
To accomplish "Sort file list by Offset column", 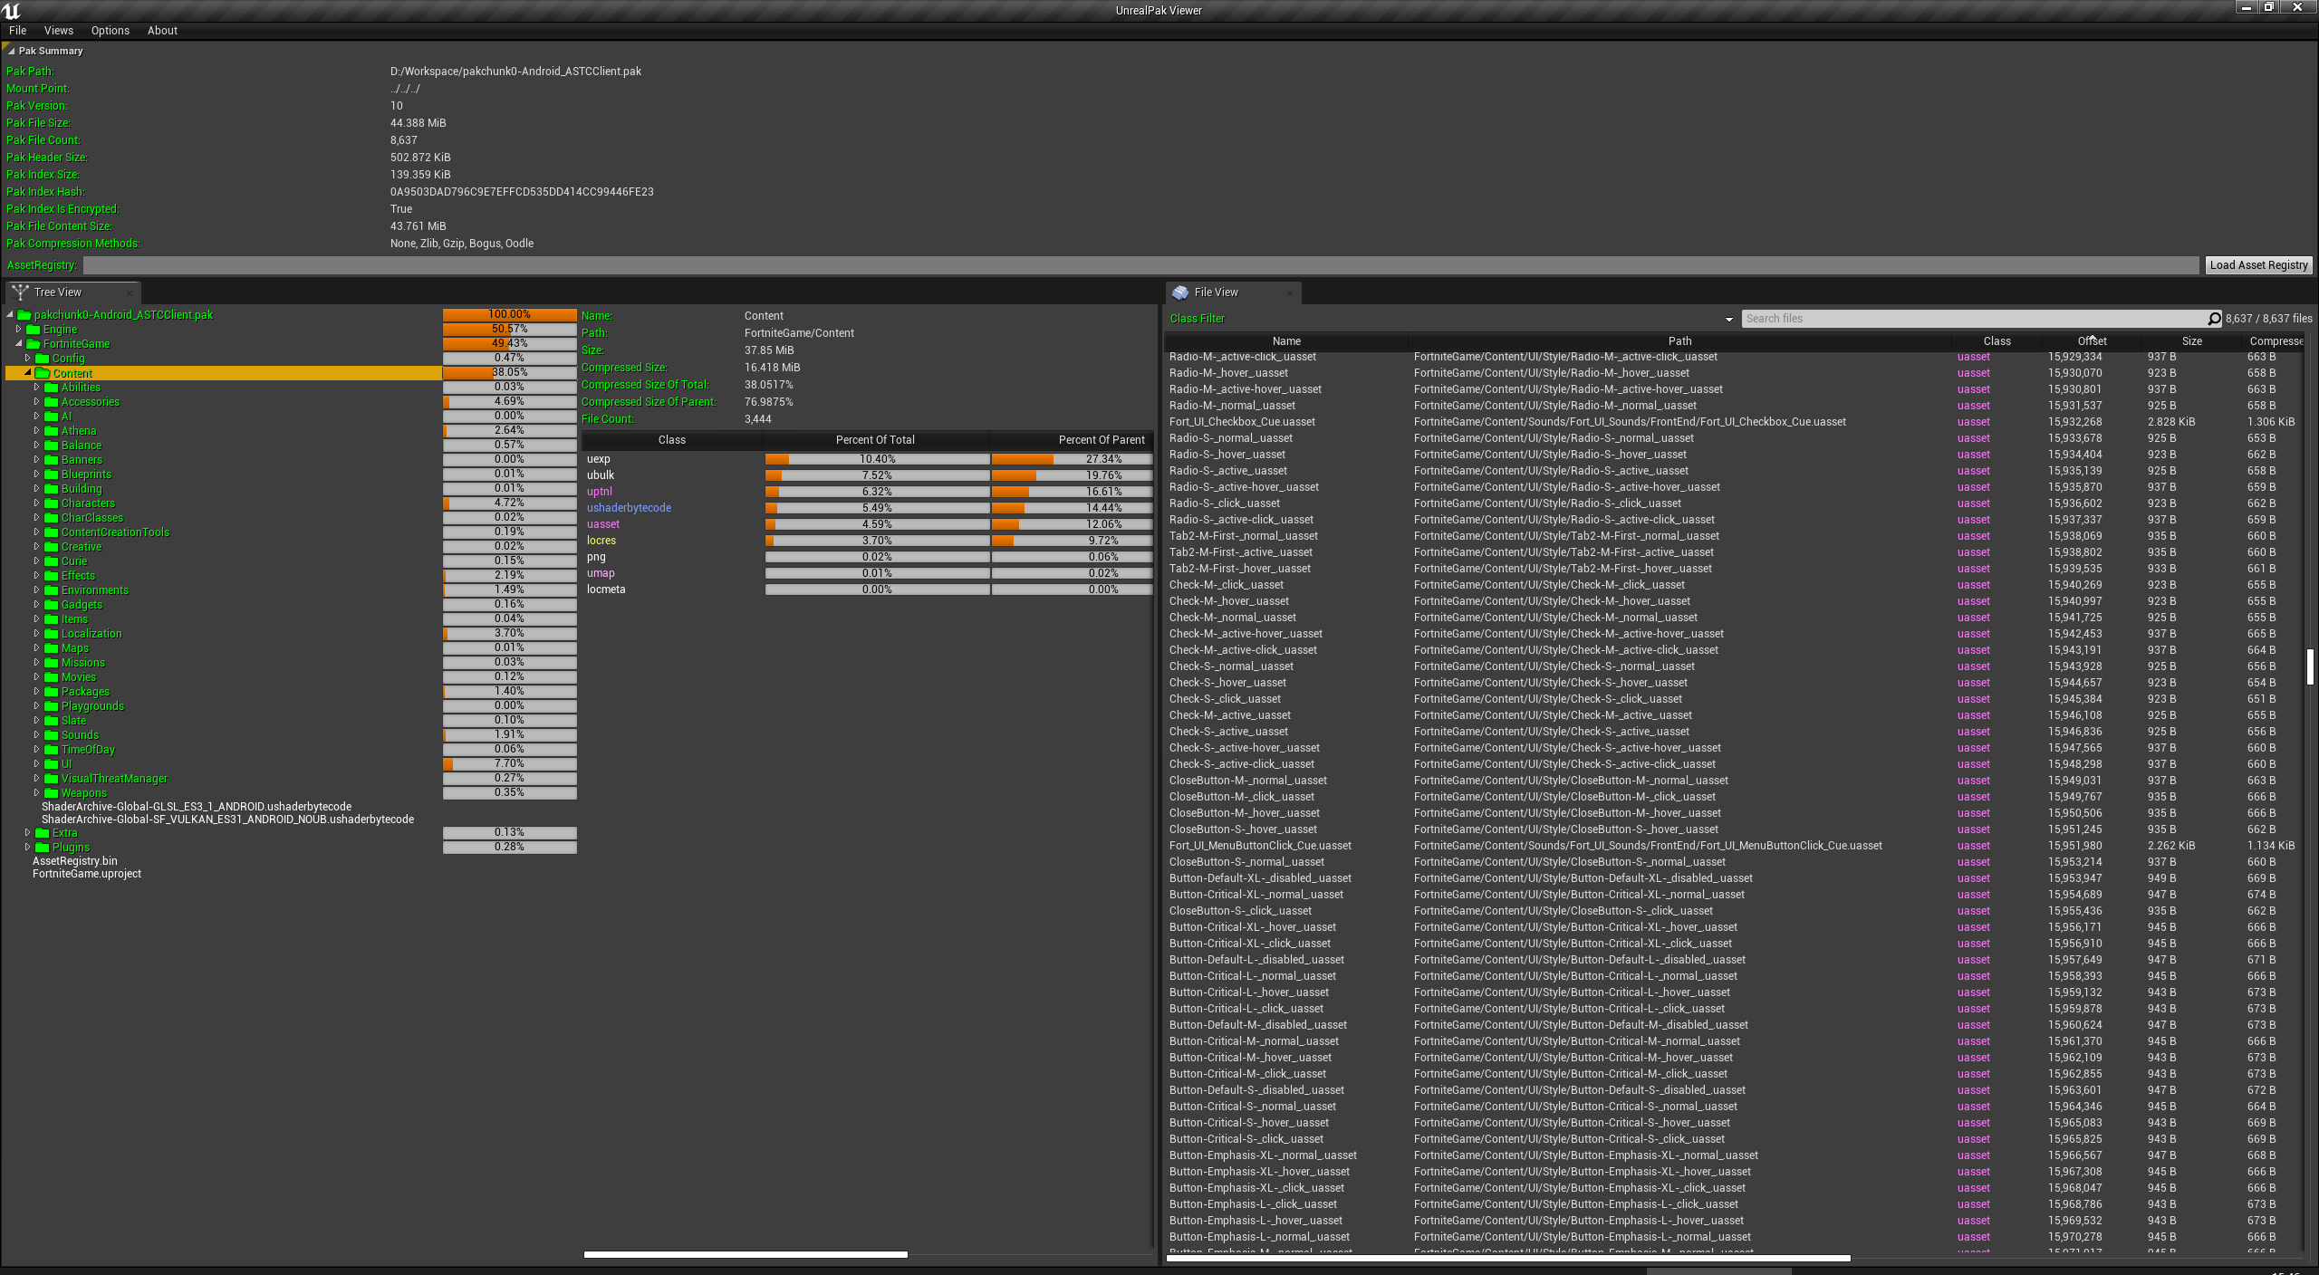I will [x=2091, y=341].
